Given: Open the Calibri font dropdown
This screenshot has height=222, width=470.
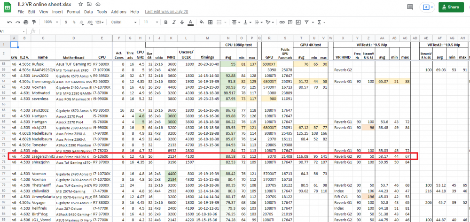Looking at the screenshot, I should tap(124, 22).
